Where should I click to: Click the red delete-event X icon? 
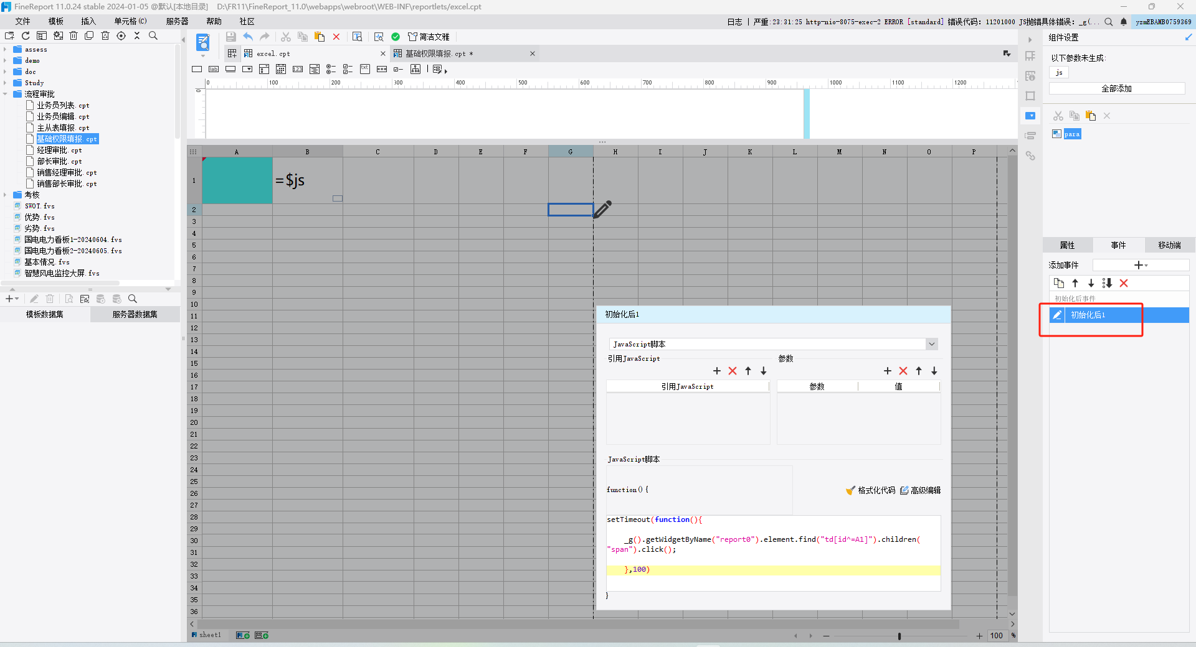pyautogui.click(x=1124, y=283)
